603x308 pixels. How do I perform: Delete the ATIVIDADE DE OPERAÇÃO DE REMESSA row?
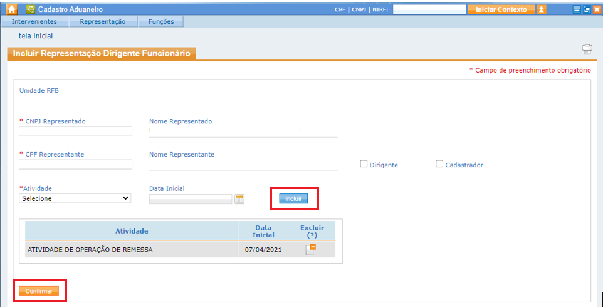(x=311, y=250)
